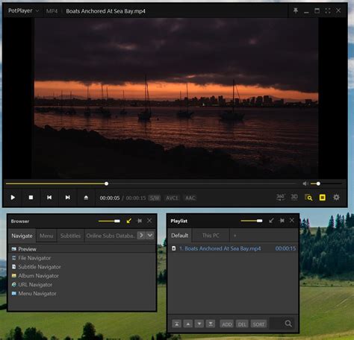This screenshot has width=354, height=340.
Task: Toggle the yellow playlist panel icon
Action: (323, 198)
